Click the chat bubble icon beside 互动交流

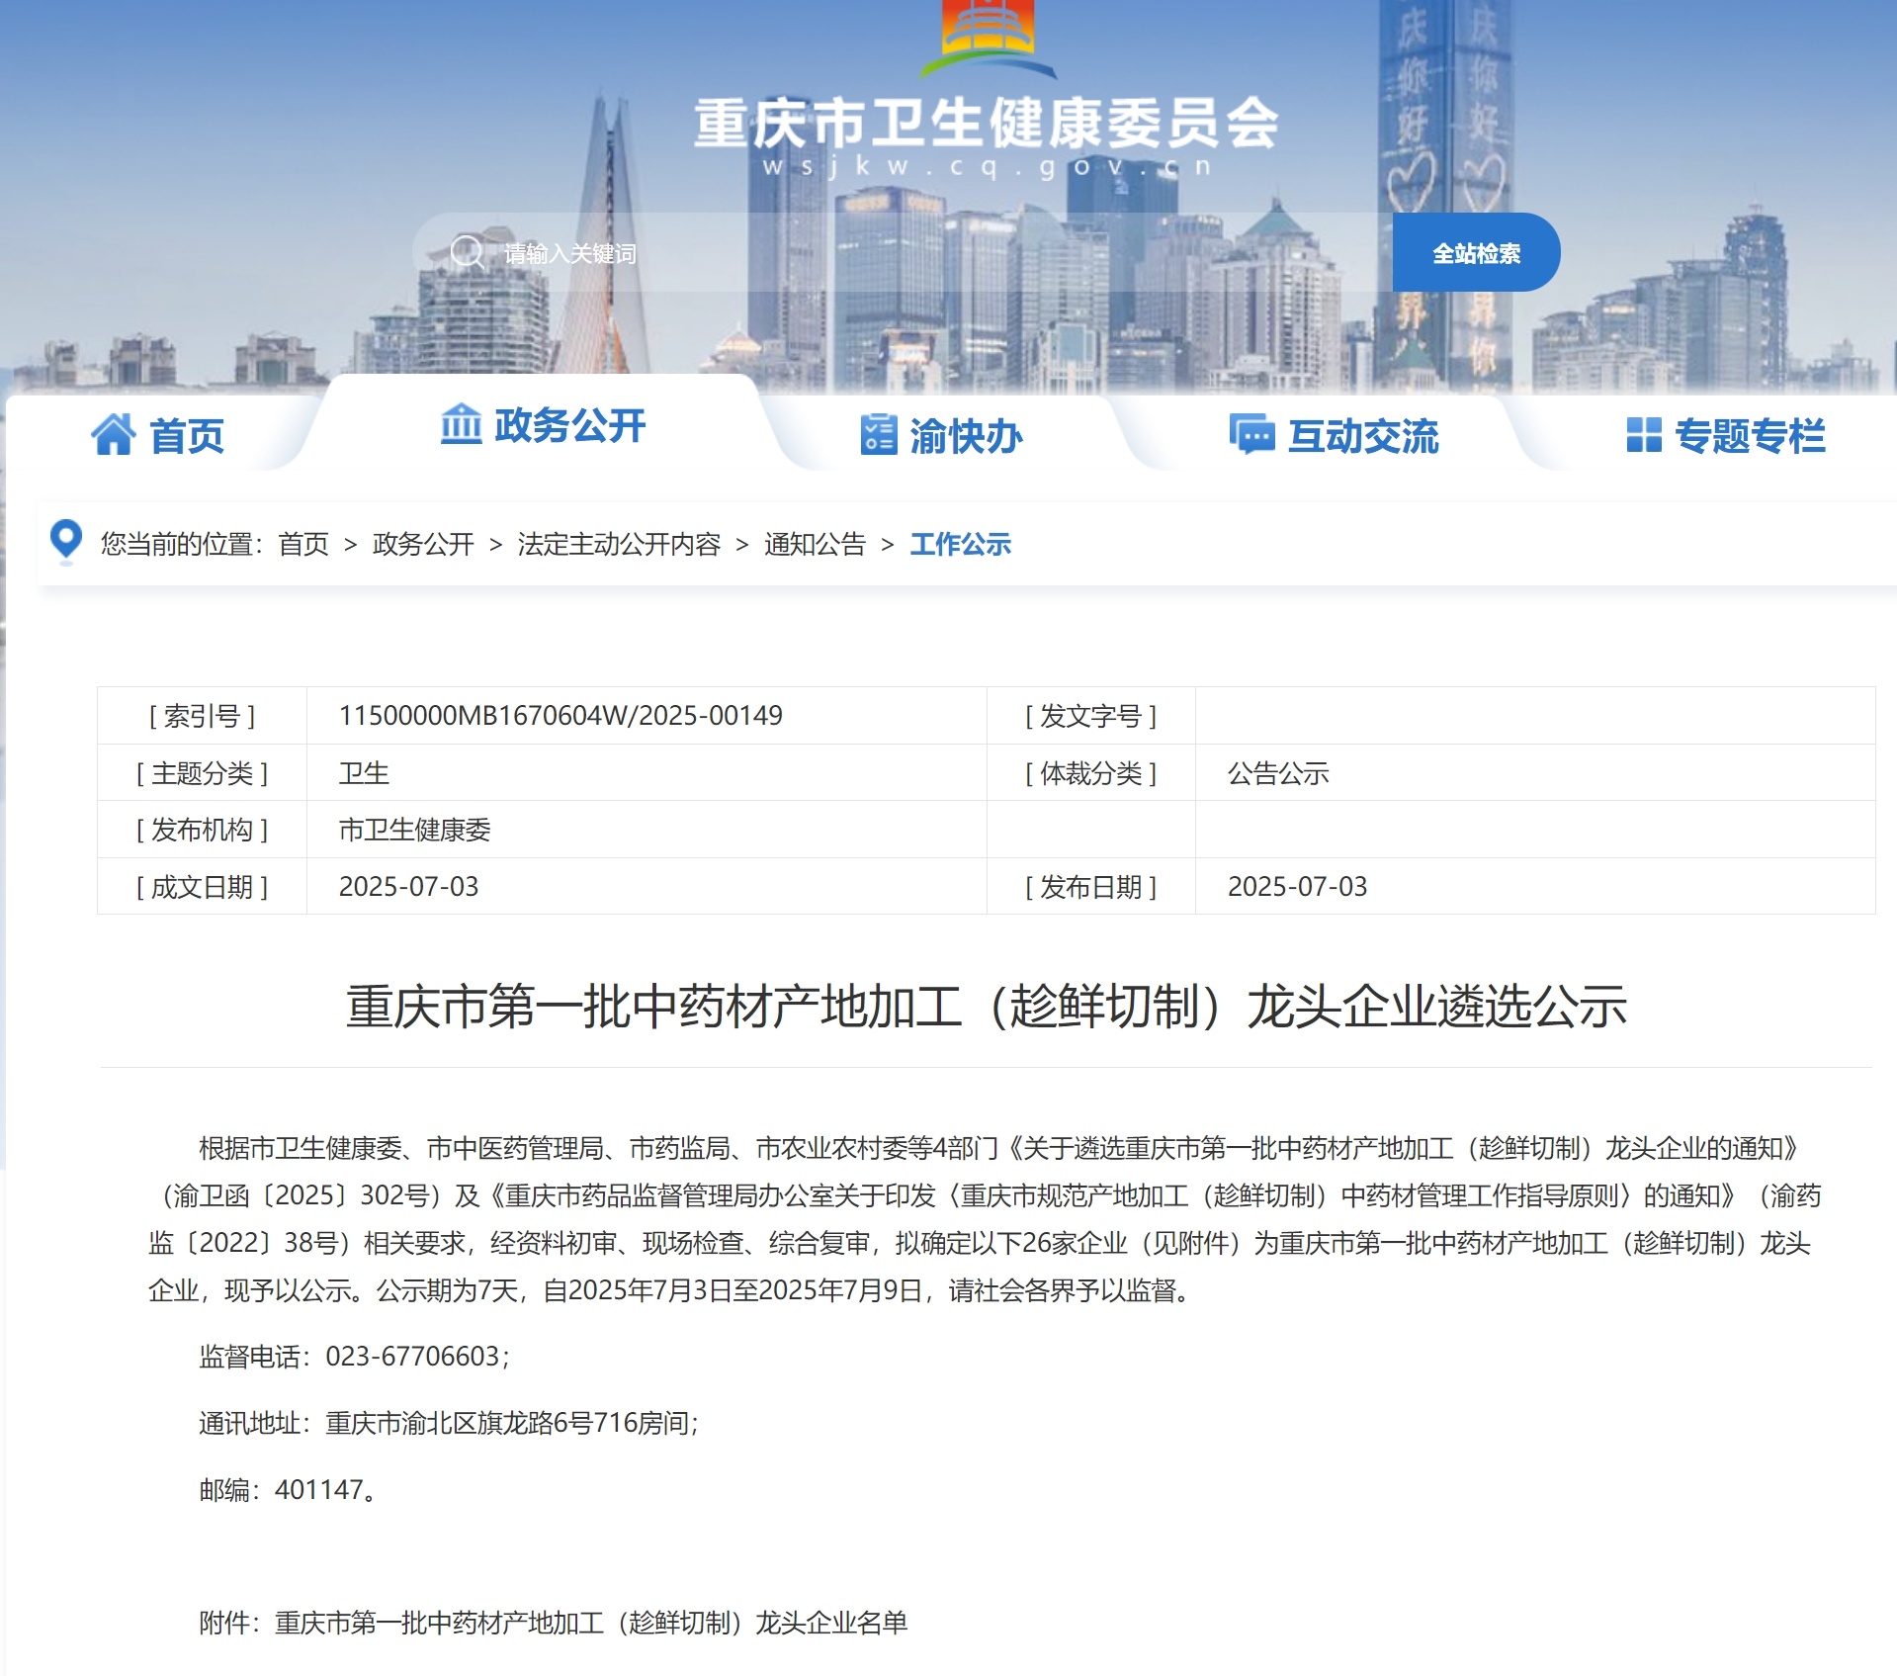click(1251, 435)
